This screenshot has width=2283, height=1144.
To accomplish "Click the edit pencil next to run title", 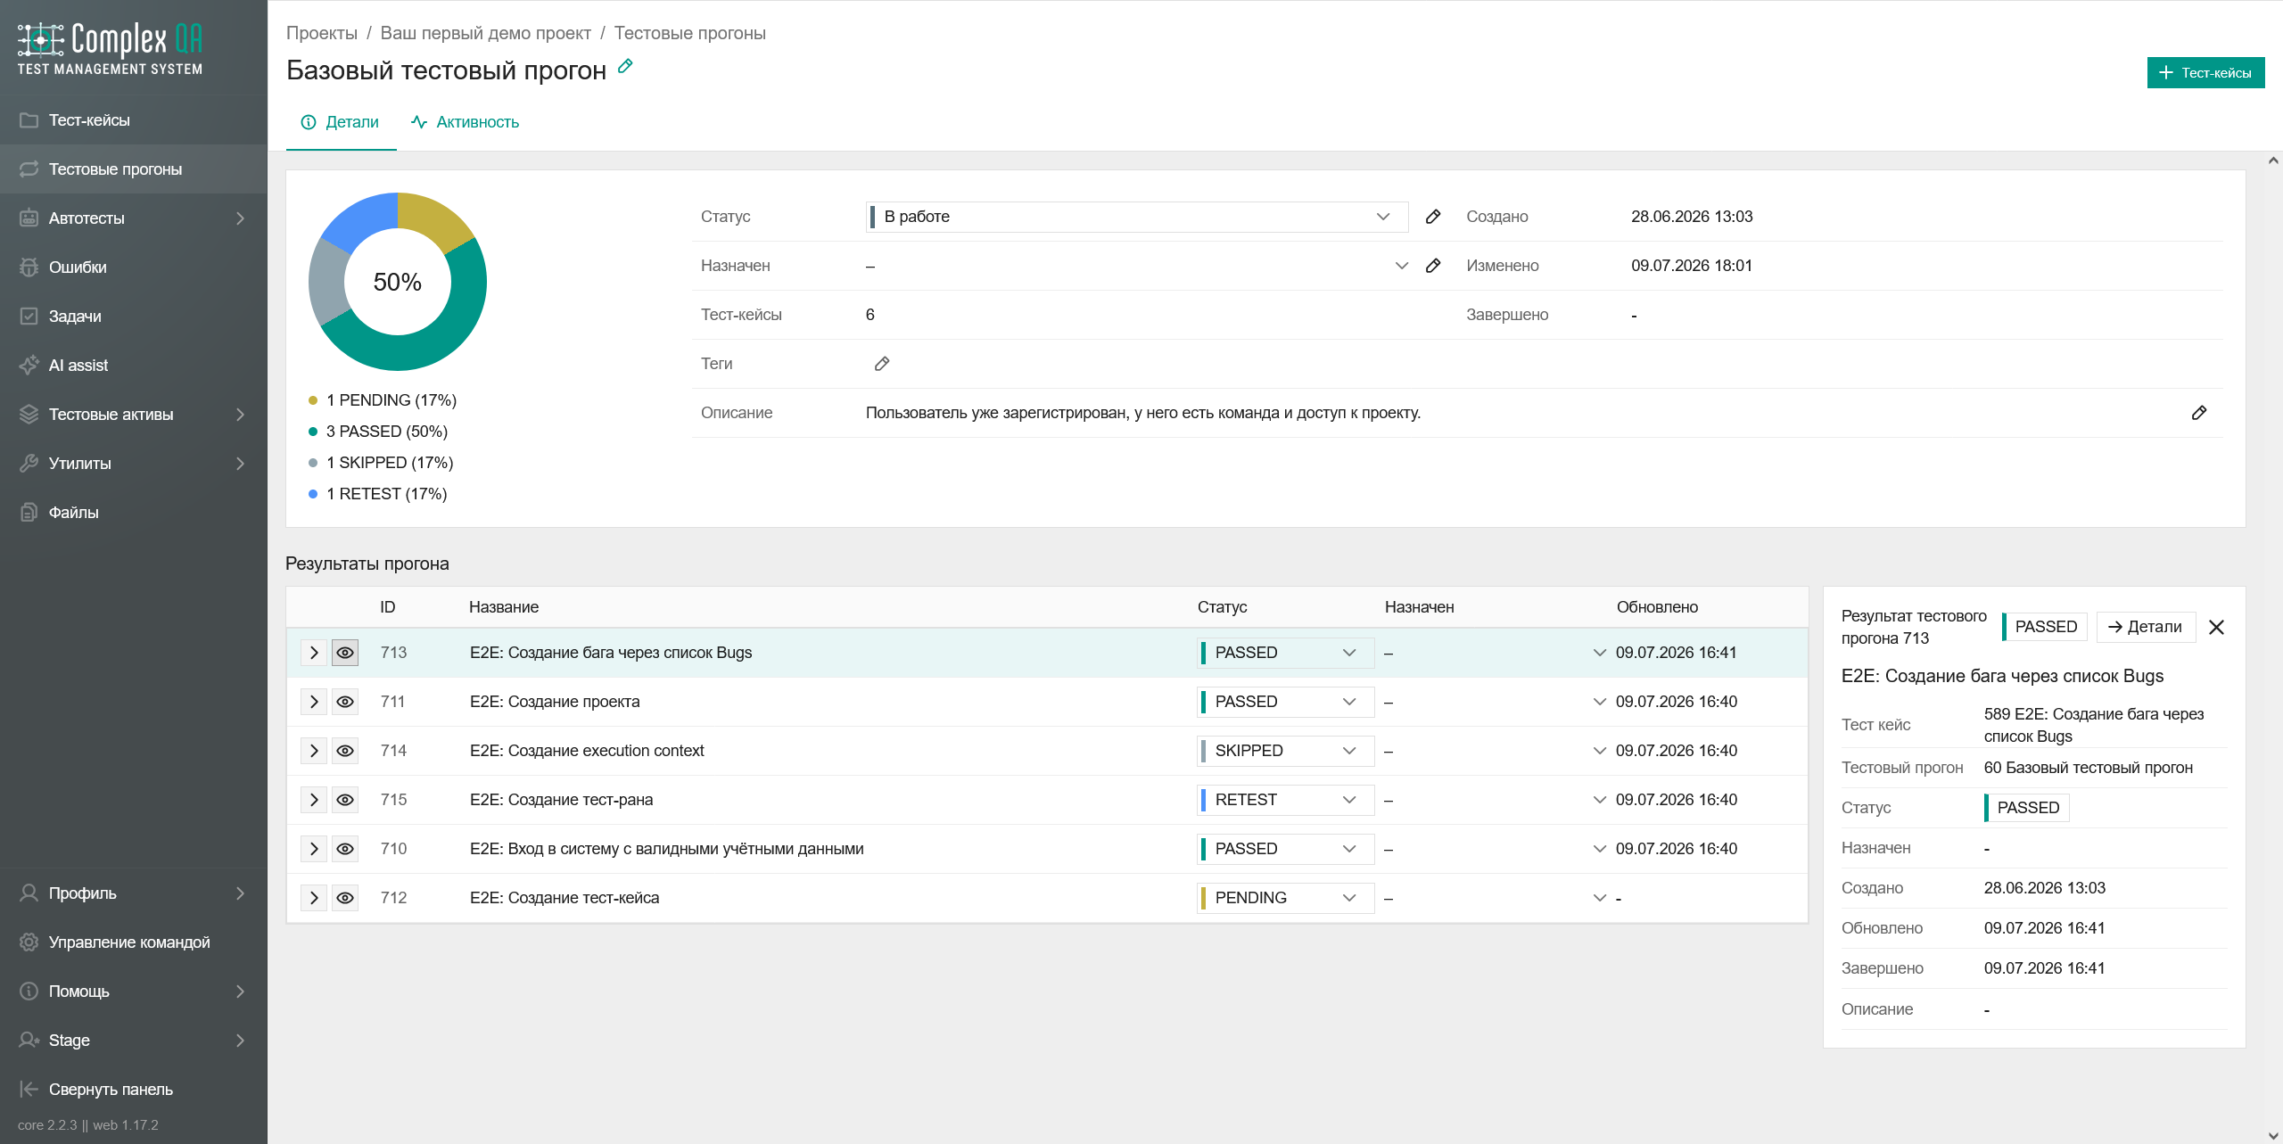I will point(625,66).
